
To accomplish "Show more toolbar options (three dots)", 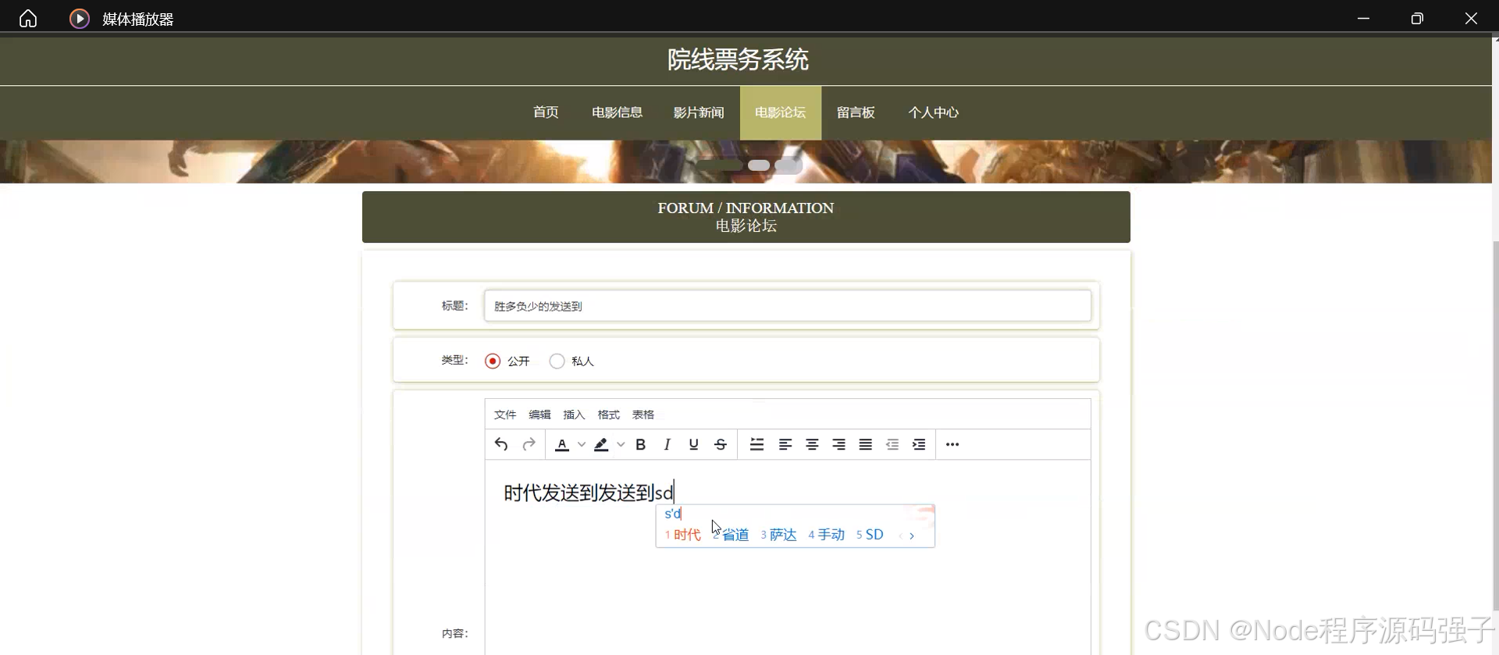I will coord(952,444).
